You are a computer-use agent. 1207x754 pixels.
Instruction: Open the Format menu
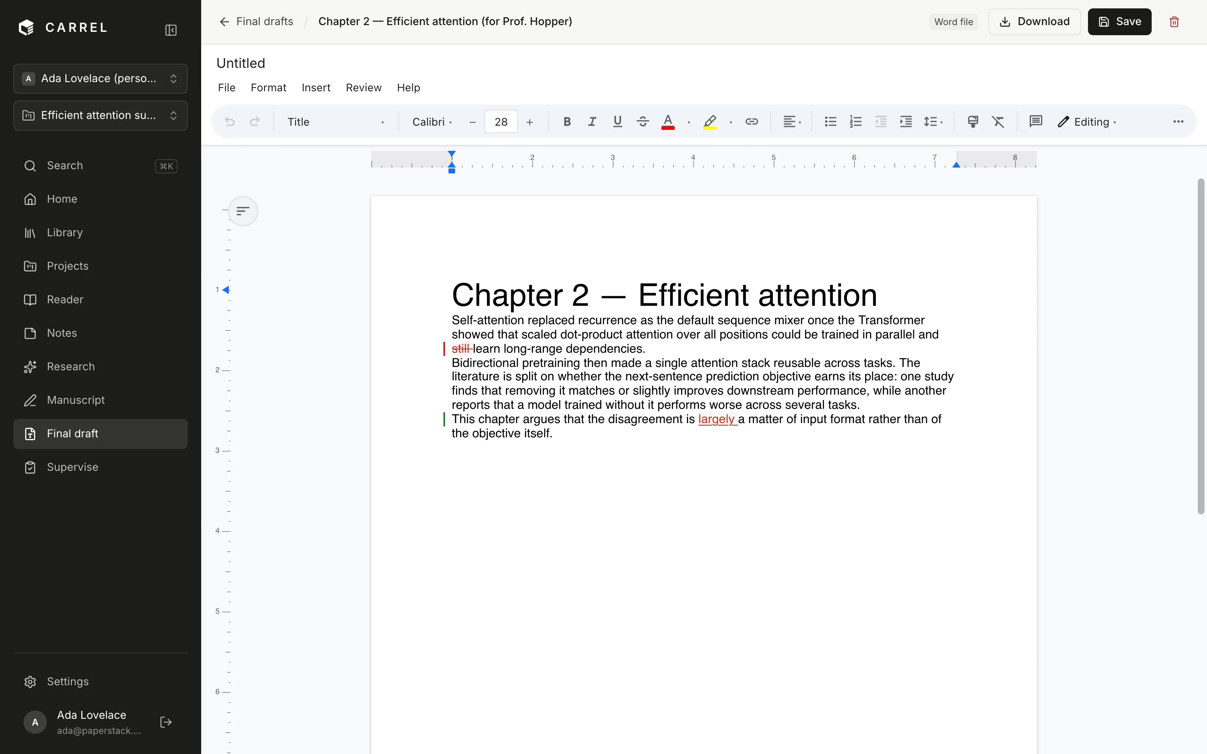click(x=268, y=88)
